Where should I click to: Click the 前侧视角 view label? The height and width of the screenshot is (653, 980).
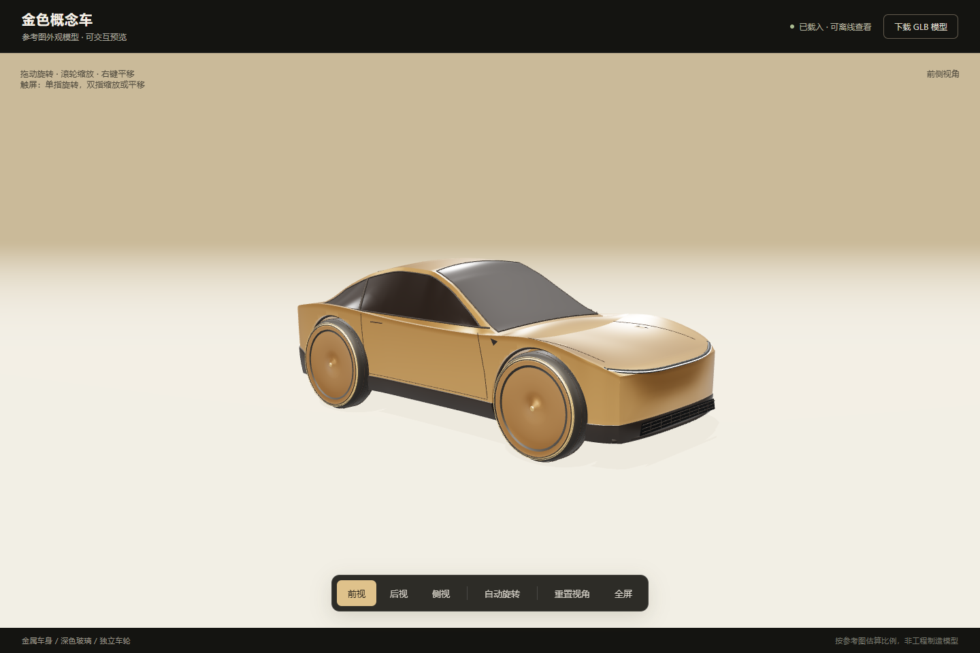pos(943,73)
